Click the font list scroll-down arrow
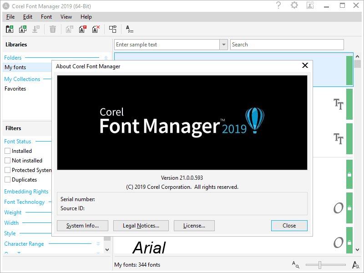The width and height of the screenshot is (364, 273). point(358,250)
